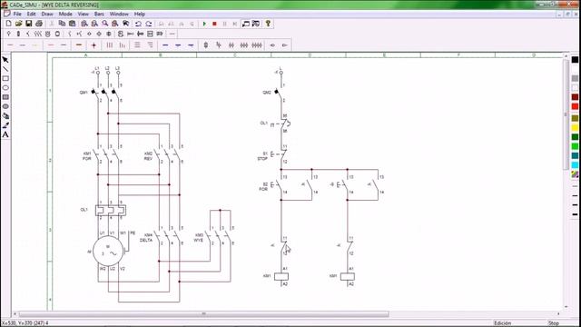Screen dimensions: 581x327
Task: Stop the simulation with red stop button
Action: point(214,24)
